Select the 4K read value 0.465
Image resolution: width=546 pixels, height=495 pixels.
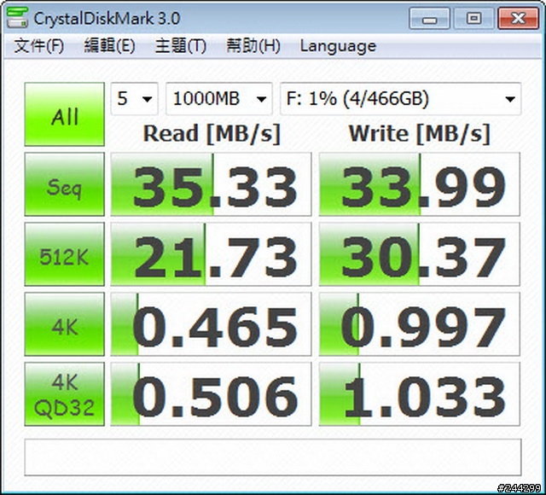click(211, 324)
